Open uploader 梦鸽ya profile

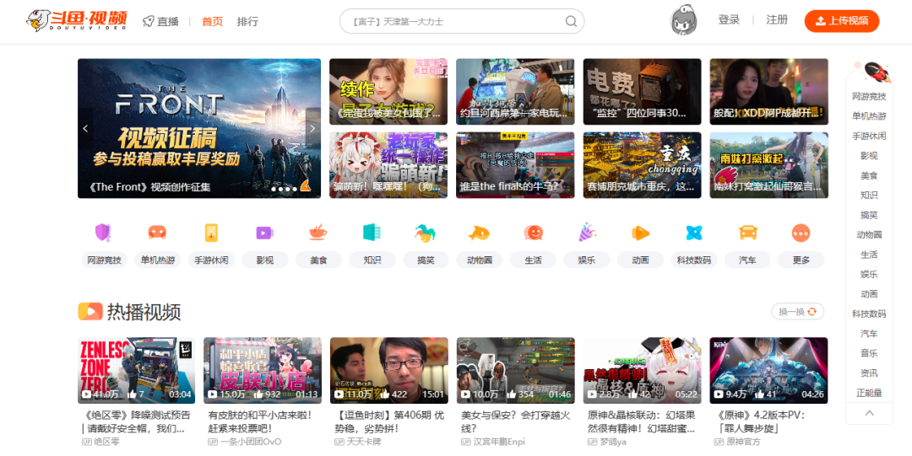606,442
